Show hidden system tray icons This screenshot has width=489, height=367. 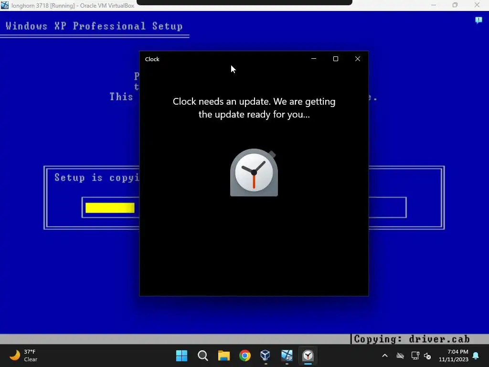tap(385, 356)
